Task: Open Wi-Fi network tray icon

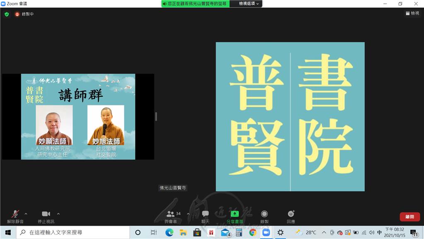Action: click(364, 232)
